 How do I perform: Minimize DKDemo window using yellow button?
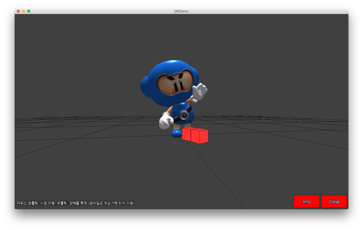pyautogui.click(x=23, y=11)
